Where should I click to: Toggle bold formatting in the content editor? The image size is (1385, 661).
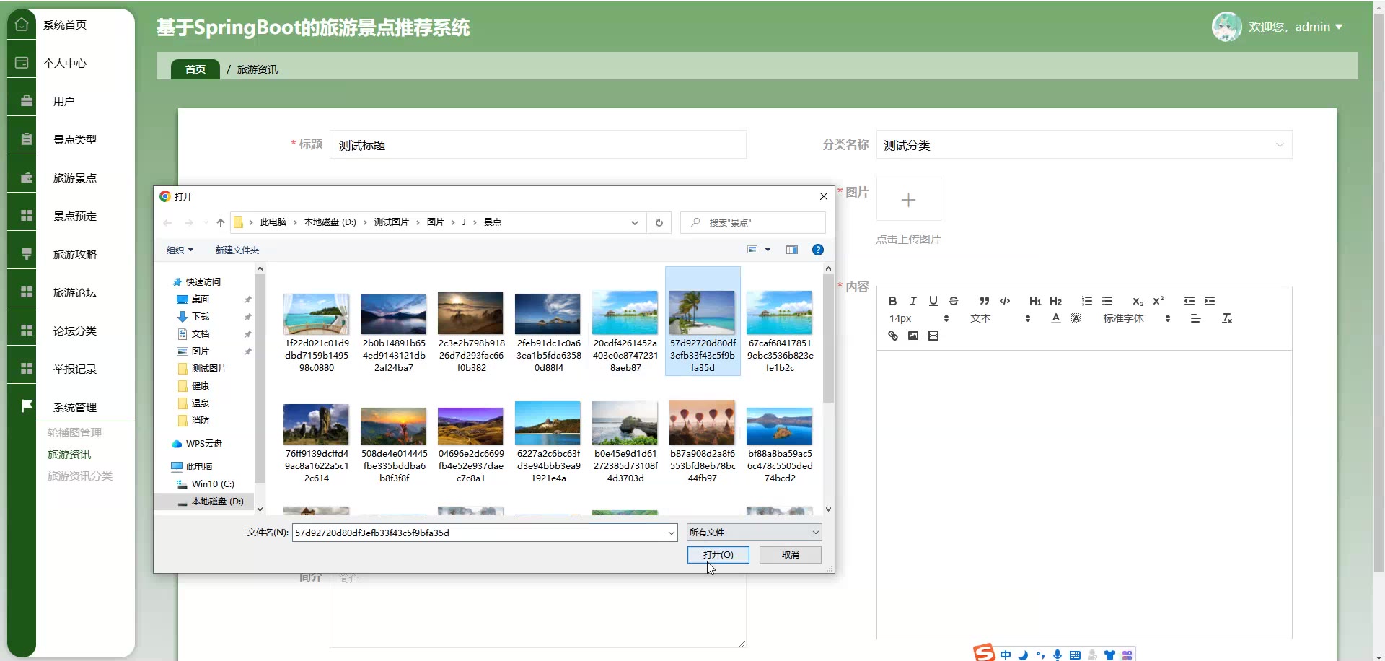pyautogui.click(x=892, y=301)
